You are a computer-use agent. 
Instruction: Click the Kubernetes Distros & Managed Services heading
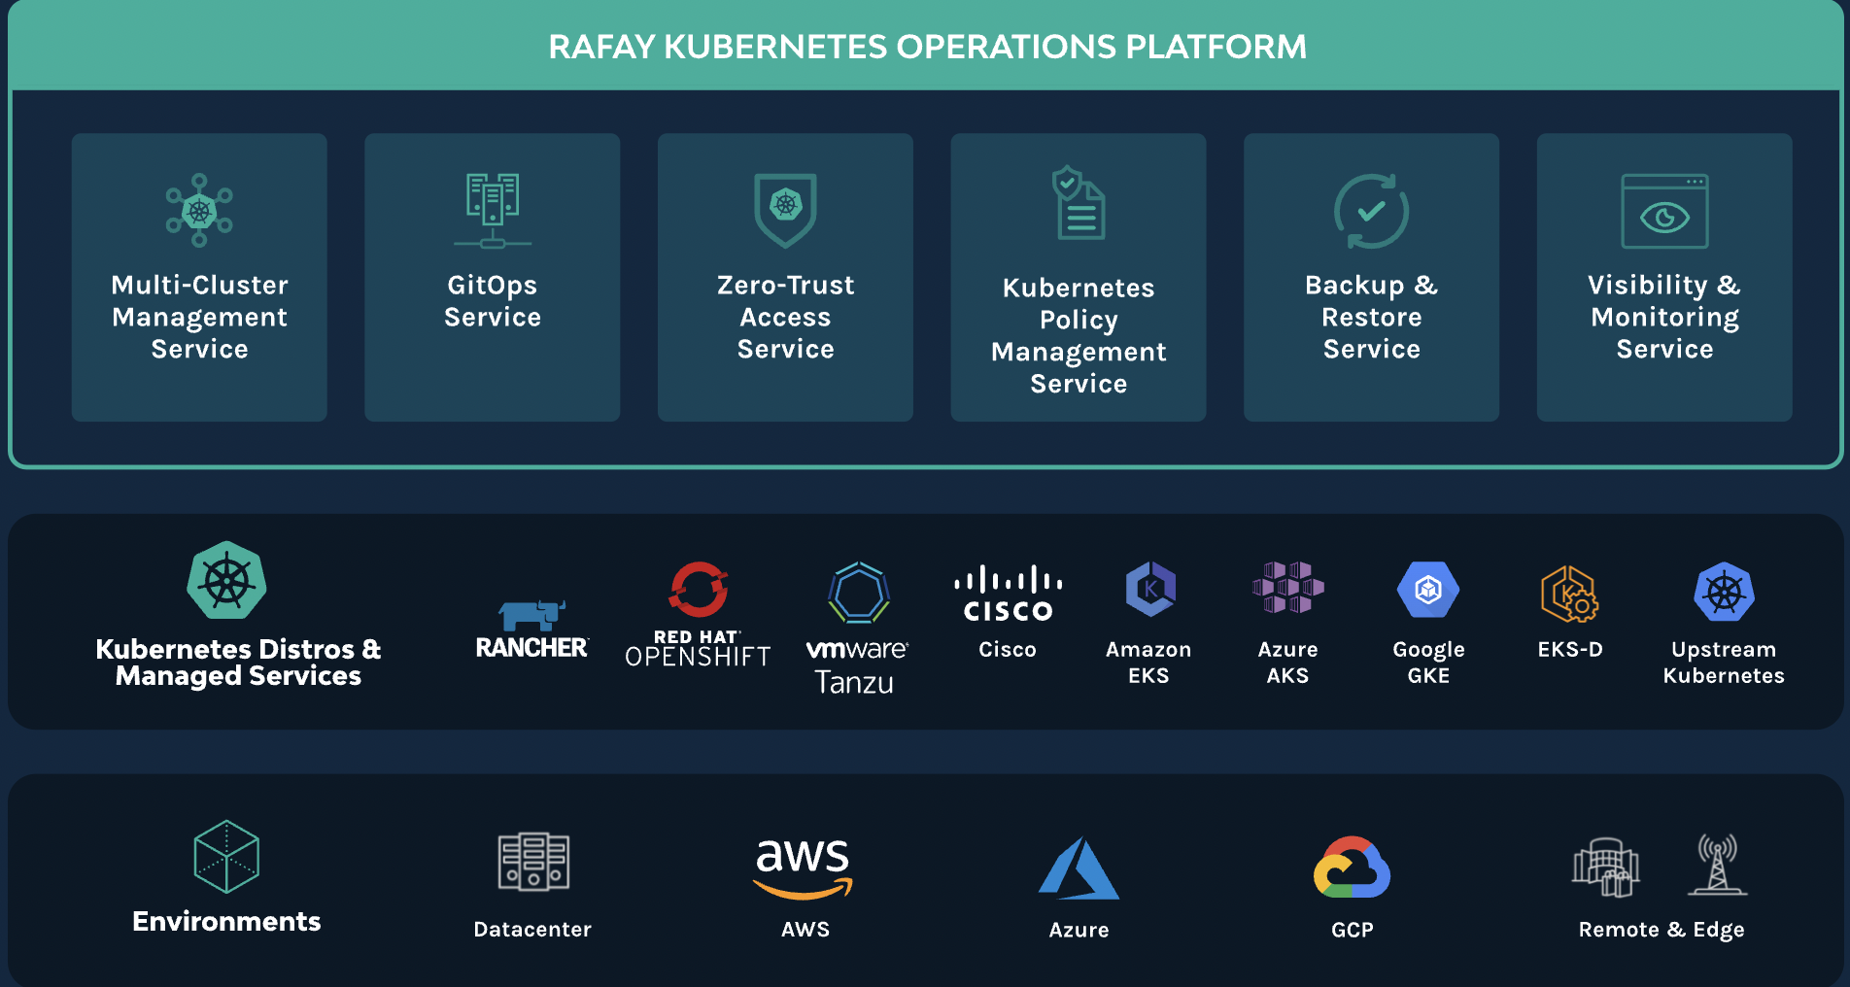[x=238, y=662]
